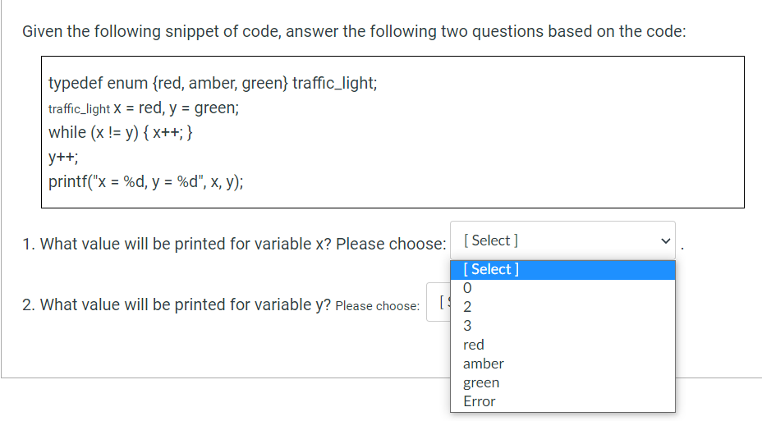Select the 'red' option in the list
762x421 pixels.
point(562,345)
